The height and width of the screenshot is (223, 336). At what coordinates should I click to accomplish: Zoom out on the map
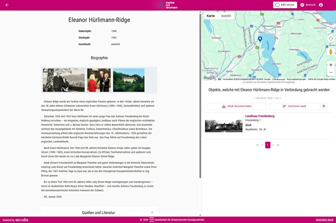click(331, 72)
